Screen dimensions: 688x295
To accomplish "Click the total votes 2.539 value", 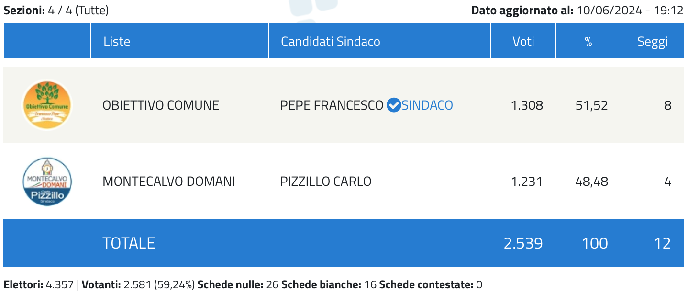I will click(523, 243).
